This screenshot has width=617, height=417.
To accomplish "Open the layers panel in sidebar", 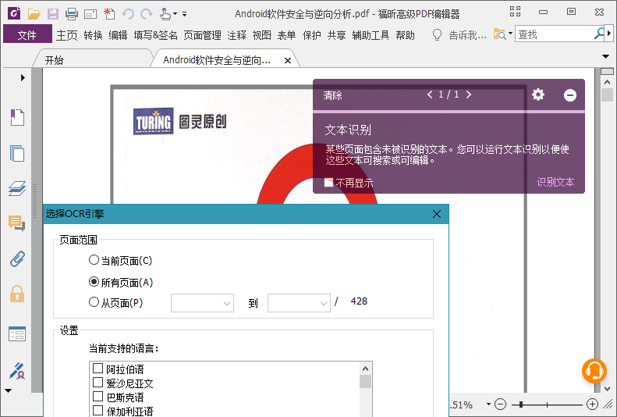I will [x=17, y=188].
